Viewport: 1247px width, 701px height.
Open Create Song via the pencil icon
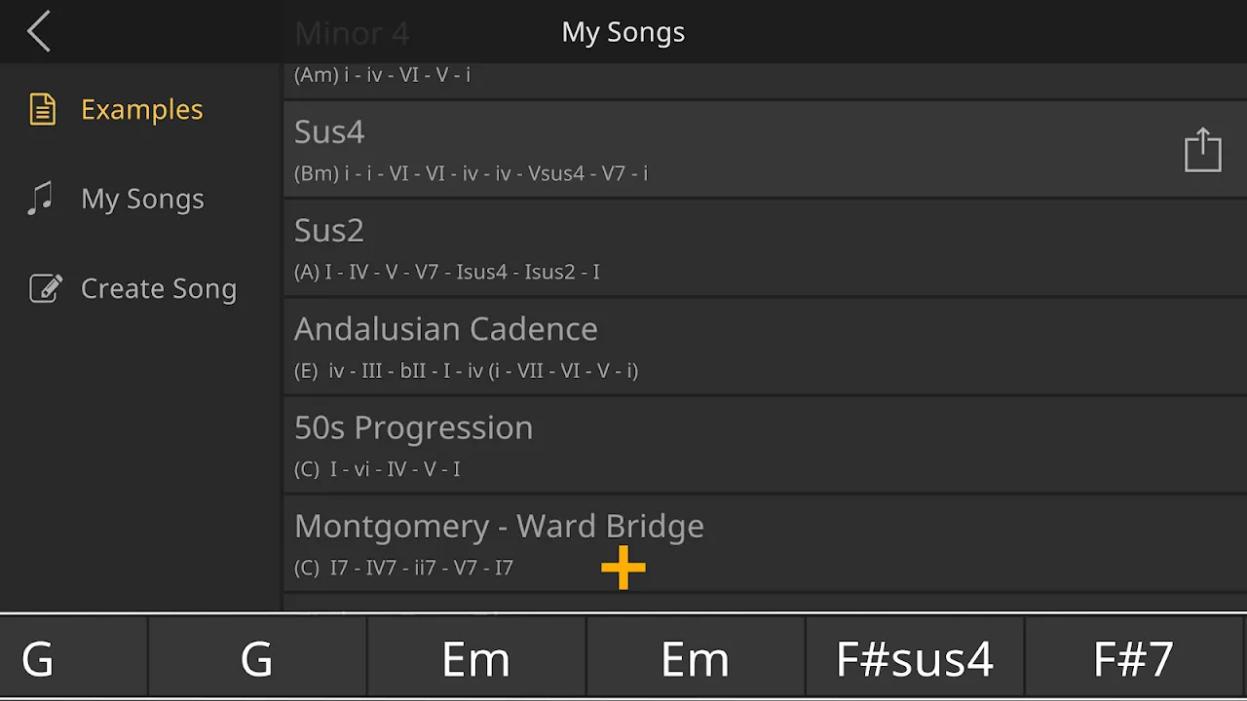[x=43, y=288]
